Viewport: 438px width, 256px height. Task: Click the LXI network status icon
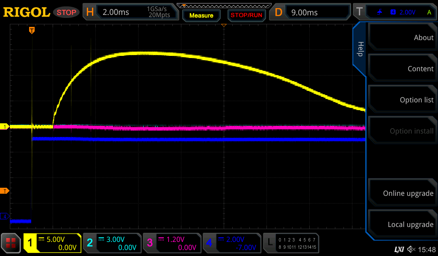[399, 249]
